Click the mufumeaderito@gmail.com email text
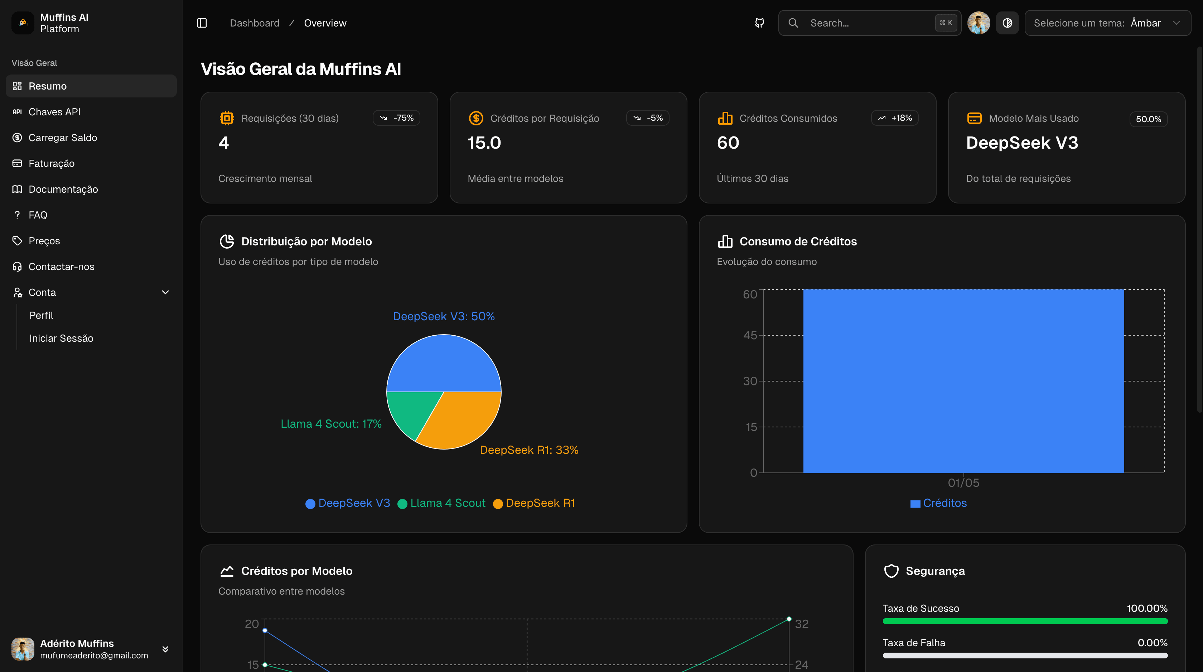1203x672 pixels. tap(94, 655)
